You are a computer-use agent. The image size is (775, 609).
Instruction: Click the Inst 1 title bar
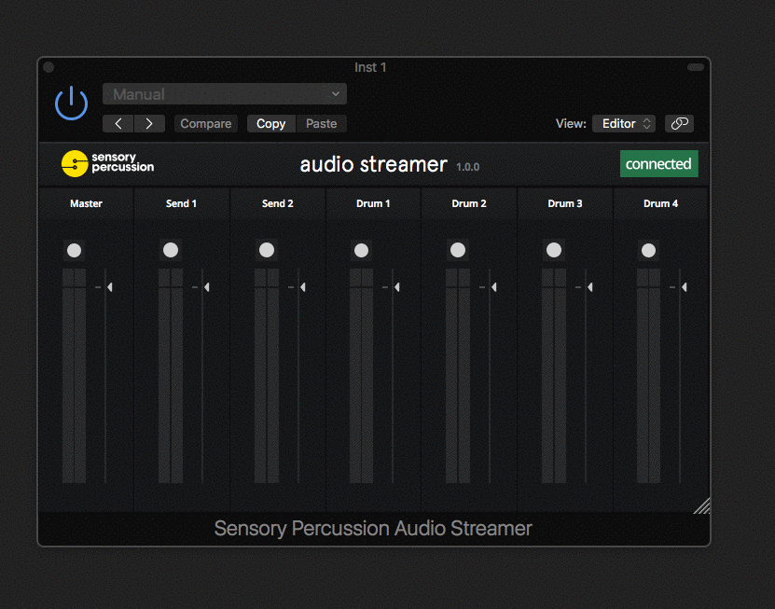(370, 67)
